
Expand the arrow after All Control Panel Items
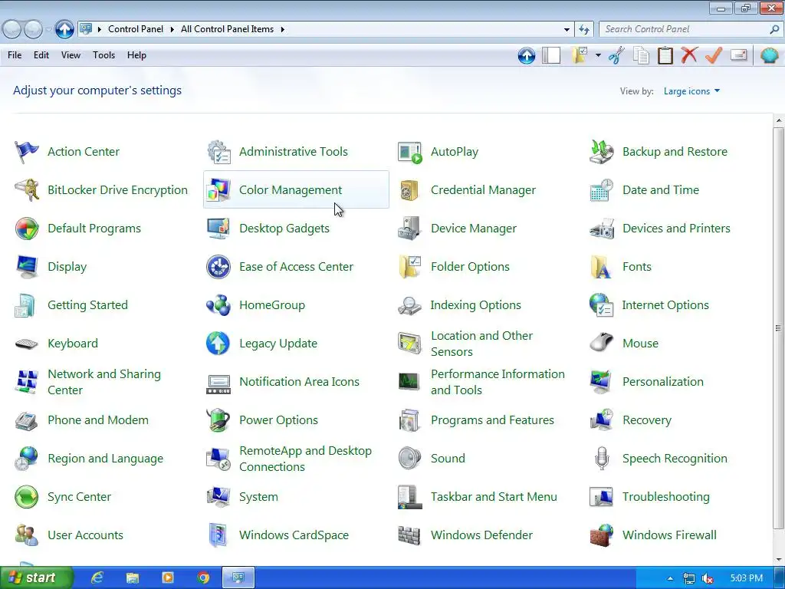(282, 30)
